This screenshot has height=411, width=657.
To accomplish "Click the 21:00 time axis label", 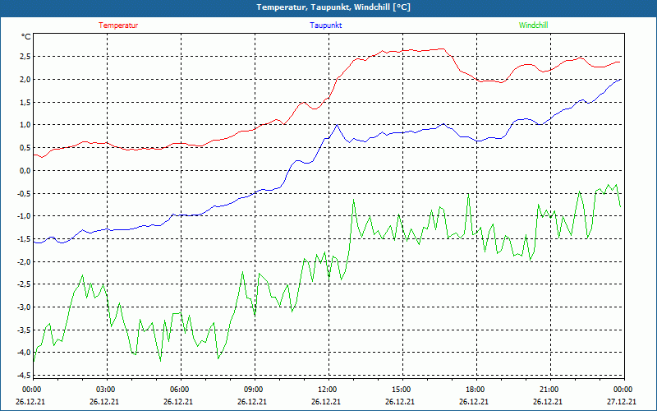I will [x=549, y=390].
